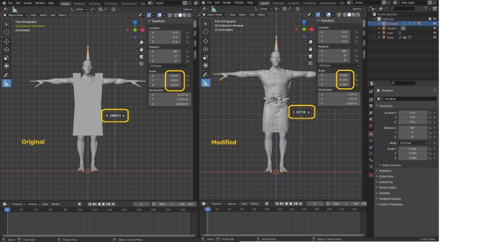Activate the Rotate tool in left toolbar
The image size is (478, 242).
(6, 49)
